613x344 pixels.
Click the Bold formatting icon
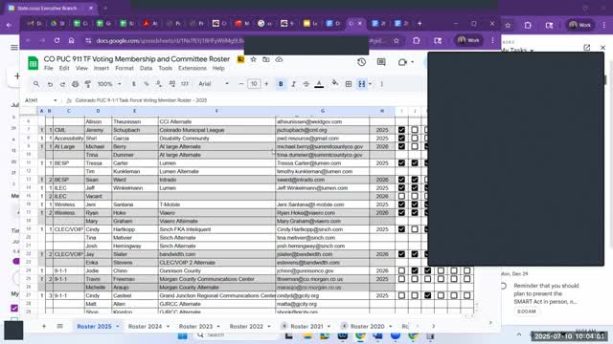click(281, 84)
